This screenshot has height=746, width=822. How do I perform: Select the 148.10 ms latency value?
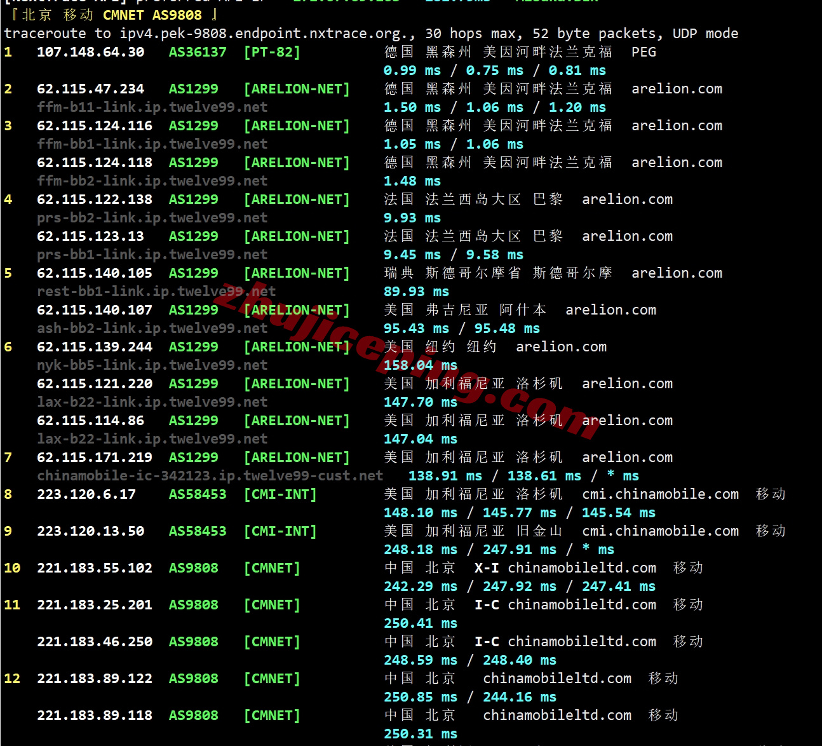421,513
